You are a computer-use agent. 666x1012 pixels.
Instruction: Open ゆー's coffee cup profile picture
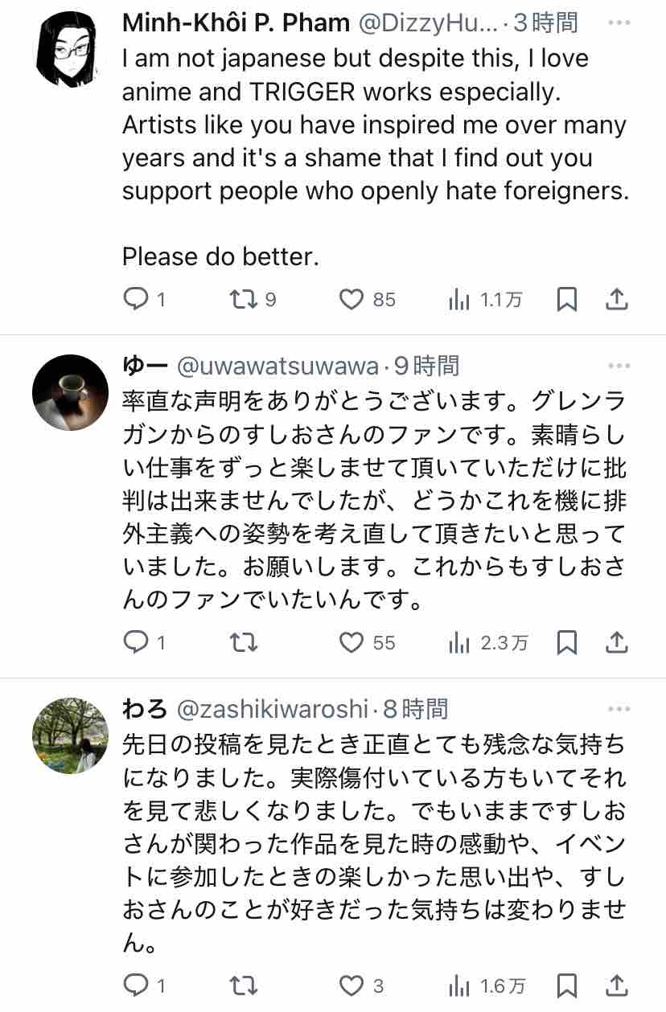[70, 392]
